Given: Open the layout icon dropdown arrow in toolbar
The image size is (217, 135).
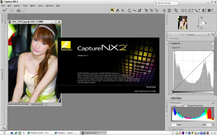Looking at the screenshot, I should coord(7,9).
